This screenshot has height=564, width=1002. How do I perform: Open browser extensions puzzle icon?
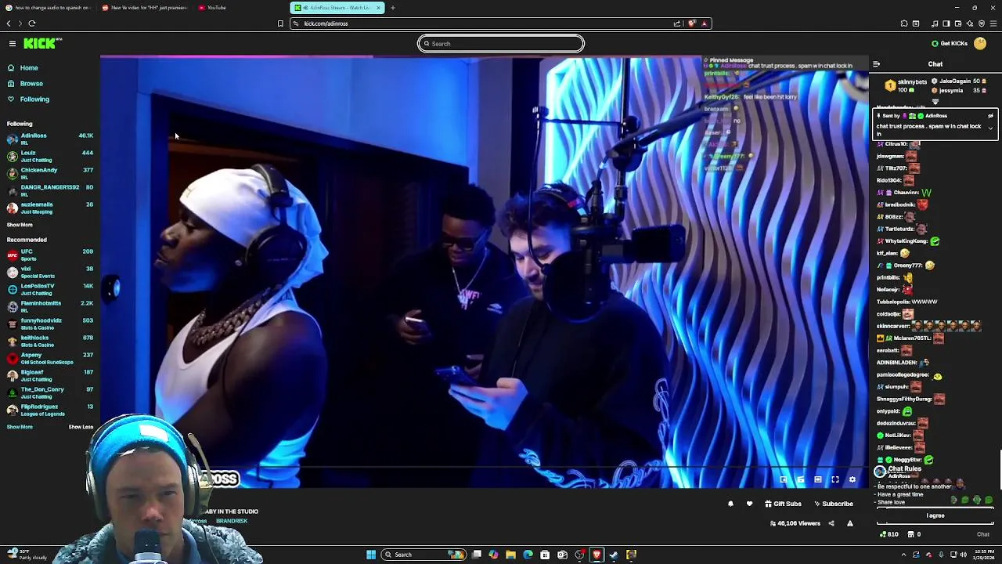pyautogui.click(x=904, y=23)
